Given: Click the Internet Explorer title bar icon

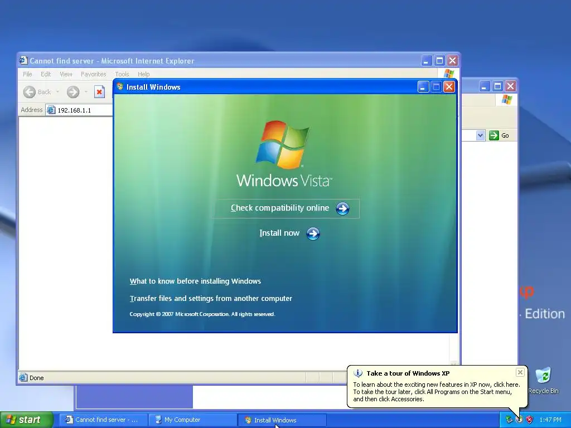Looking at the screenshot, I should click(23, 60).
